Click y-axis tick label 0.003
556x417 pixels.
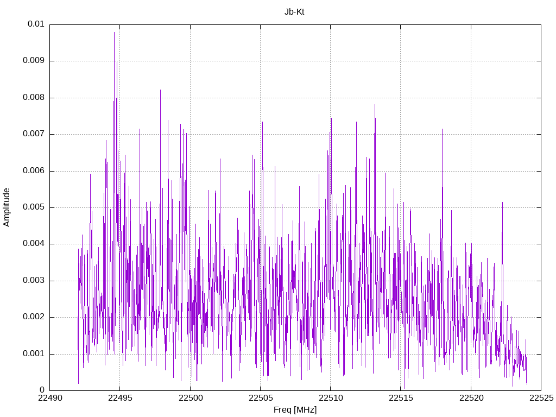[x=34, y=281]
